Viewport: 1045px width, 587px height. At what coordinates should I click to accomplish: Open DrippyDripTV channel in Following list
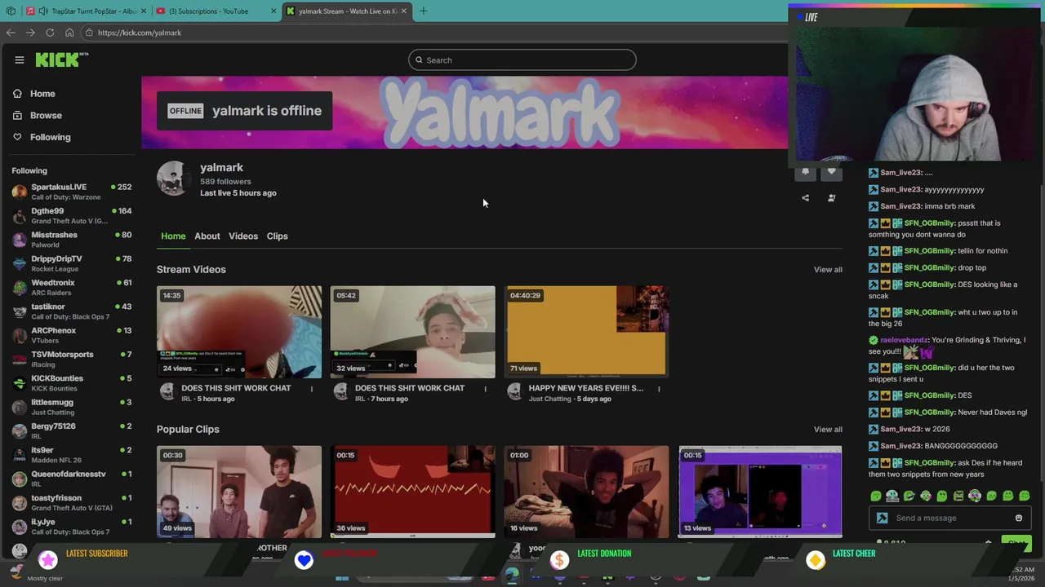(72, 263)
